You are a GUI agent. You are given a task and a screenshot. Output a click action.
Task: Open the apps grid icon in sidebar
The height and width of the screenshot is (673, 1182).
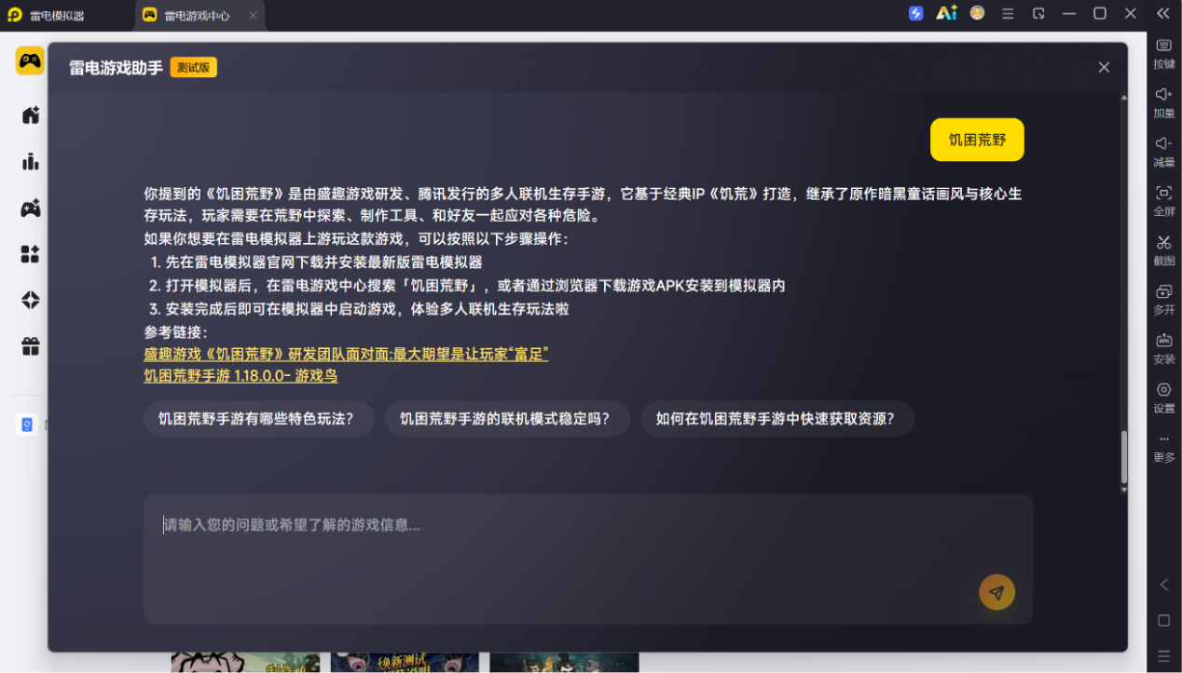(31, 254)
